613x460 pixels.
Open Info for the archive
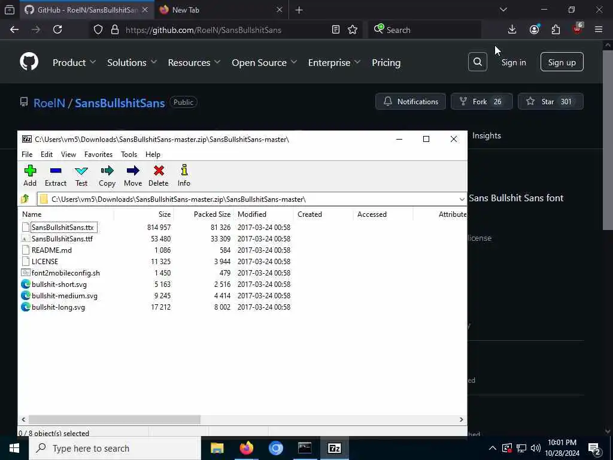(184, 175)
